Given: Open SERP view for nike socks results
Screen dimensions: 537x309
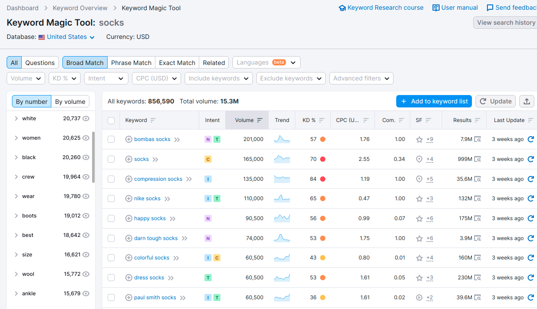Looking at the screenshot, I should pyautogui.click(x=478, y=198).
